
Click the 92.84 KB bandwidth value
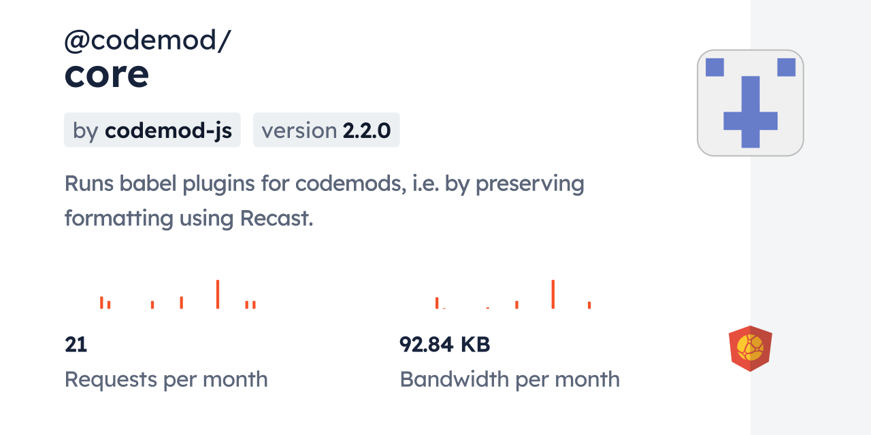pyautogui.click(x=444, y=345)
